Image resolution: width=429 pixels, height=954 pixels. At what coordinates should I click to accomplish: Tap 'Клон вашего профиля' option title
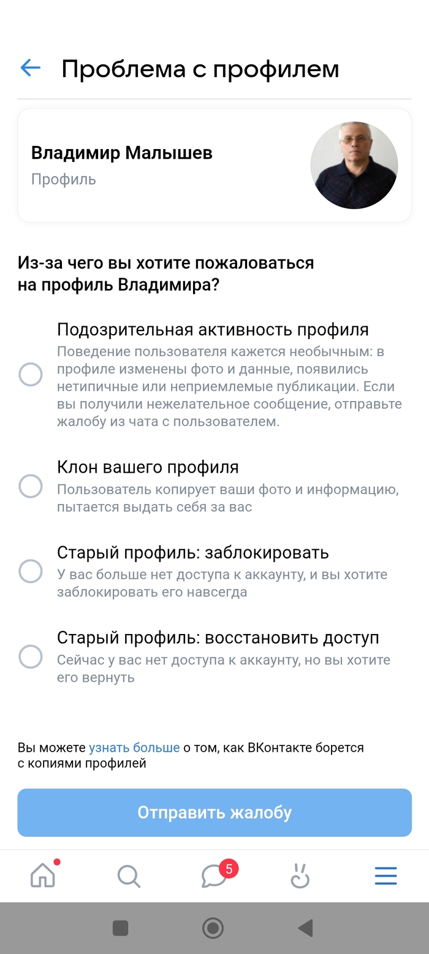tap(148, 467)
